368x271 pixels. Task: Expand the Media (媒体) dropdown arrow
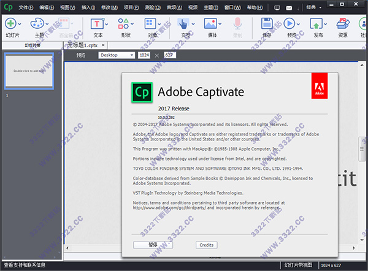point(220,24)
